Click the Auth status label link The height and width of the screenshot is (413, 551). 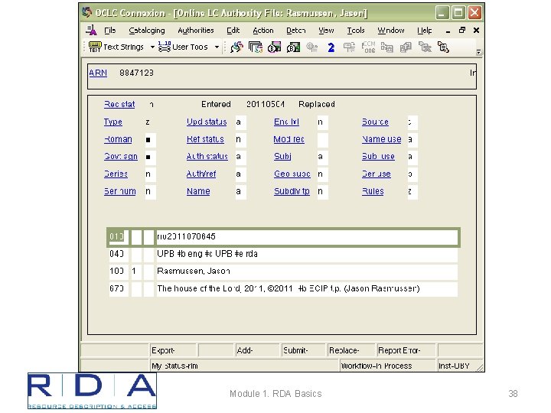click(x=207, y=156)
